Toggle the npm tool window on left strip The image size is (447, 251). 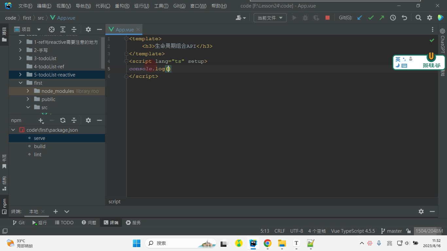point(4,206)
